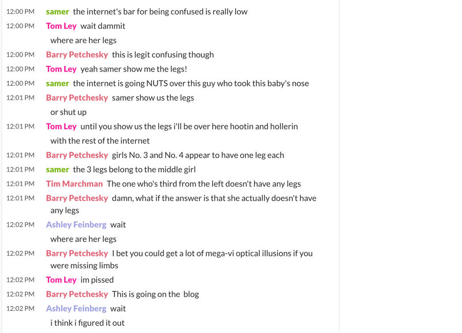
Task: Open samer's profile from first message
Action: pos(57,12)
